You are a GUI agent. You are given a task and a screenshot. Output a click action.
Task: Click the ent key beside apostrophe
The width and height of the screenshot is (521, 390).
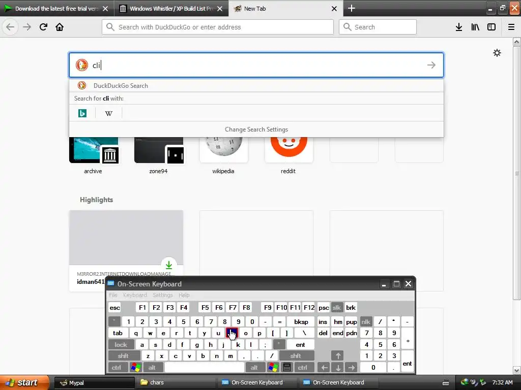click(x=300, y=345)
